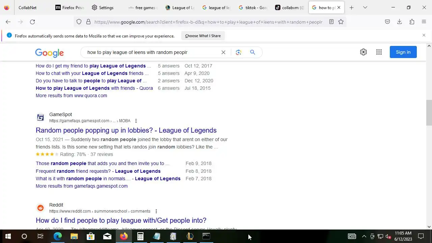Open 'Frequent random friend requests?' link
Screen dimensions: 432x243
click(x=98, y=171)
